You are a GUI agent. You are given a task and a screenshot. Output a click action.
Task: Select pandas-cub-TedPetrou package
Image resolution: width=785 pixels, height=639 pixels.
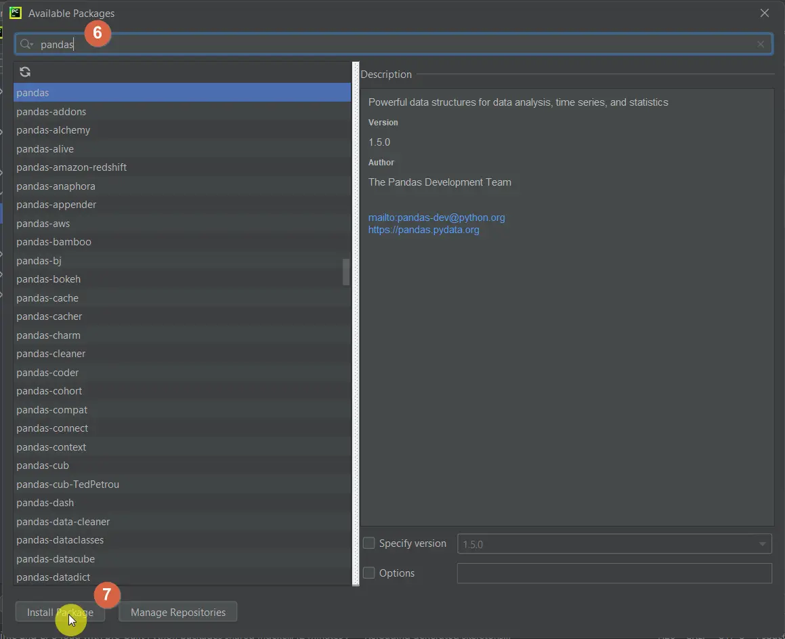click(x=182, y=485)
